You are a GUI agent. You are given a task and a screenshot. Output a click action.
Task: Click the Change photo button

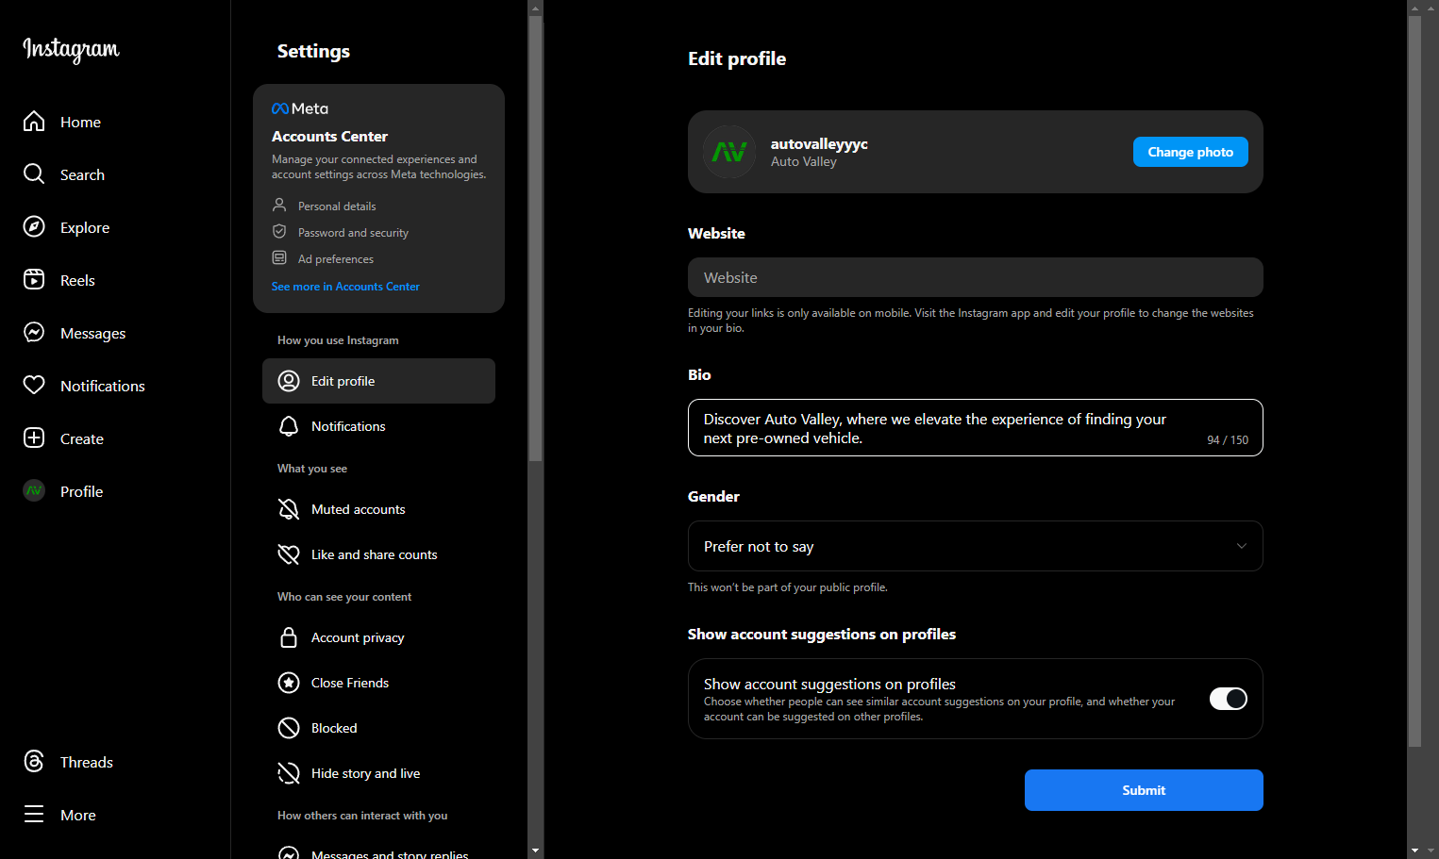(1190, 152)
